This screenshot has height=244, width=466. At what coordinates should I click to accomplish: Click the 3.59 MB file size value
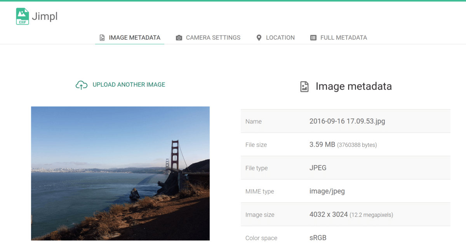322,145
